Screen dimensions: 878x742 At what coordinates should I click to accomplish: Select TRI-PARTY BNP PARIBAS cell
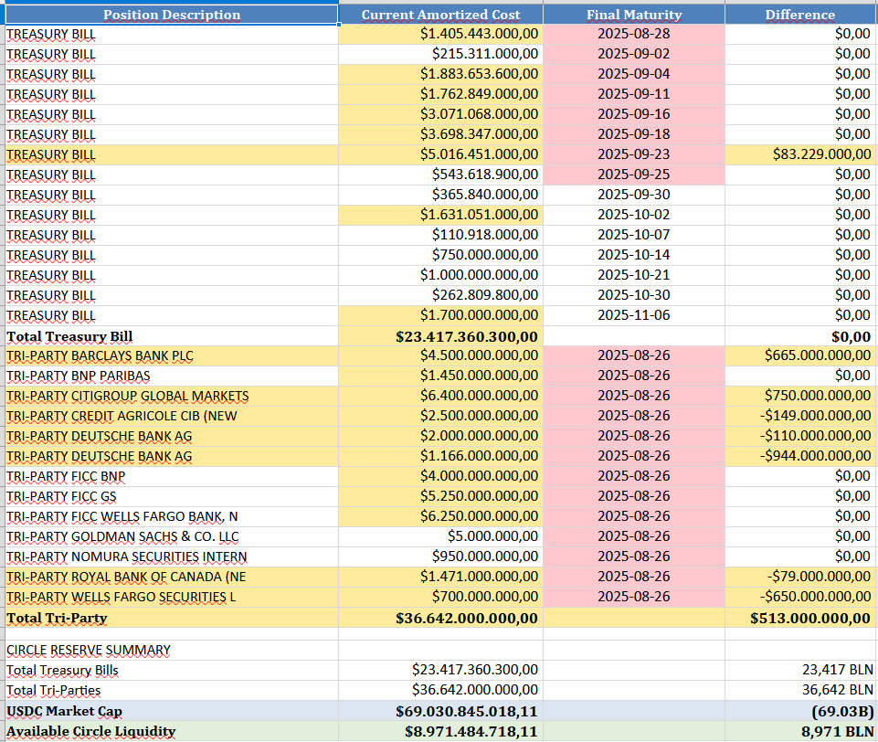[172, 376]
